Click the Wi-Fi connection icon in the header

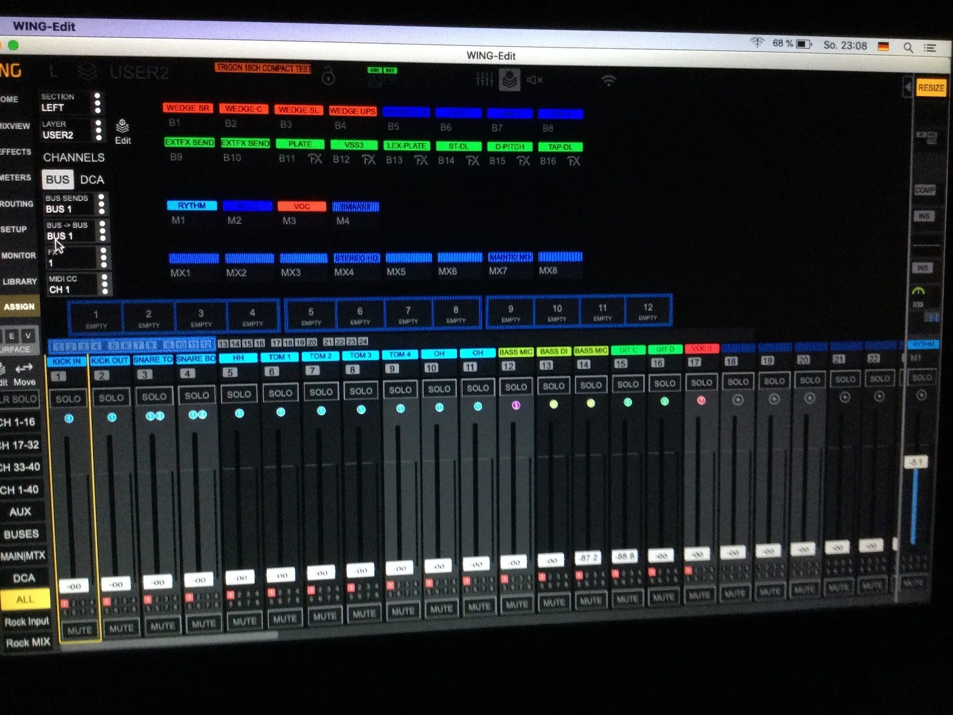tap(608, 80)
